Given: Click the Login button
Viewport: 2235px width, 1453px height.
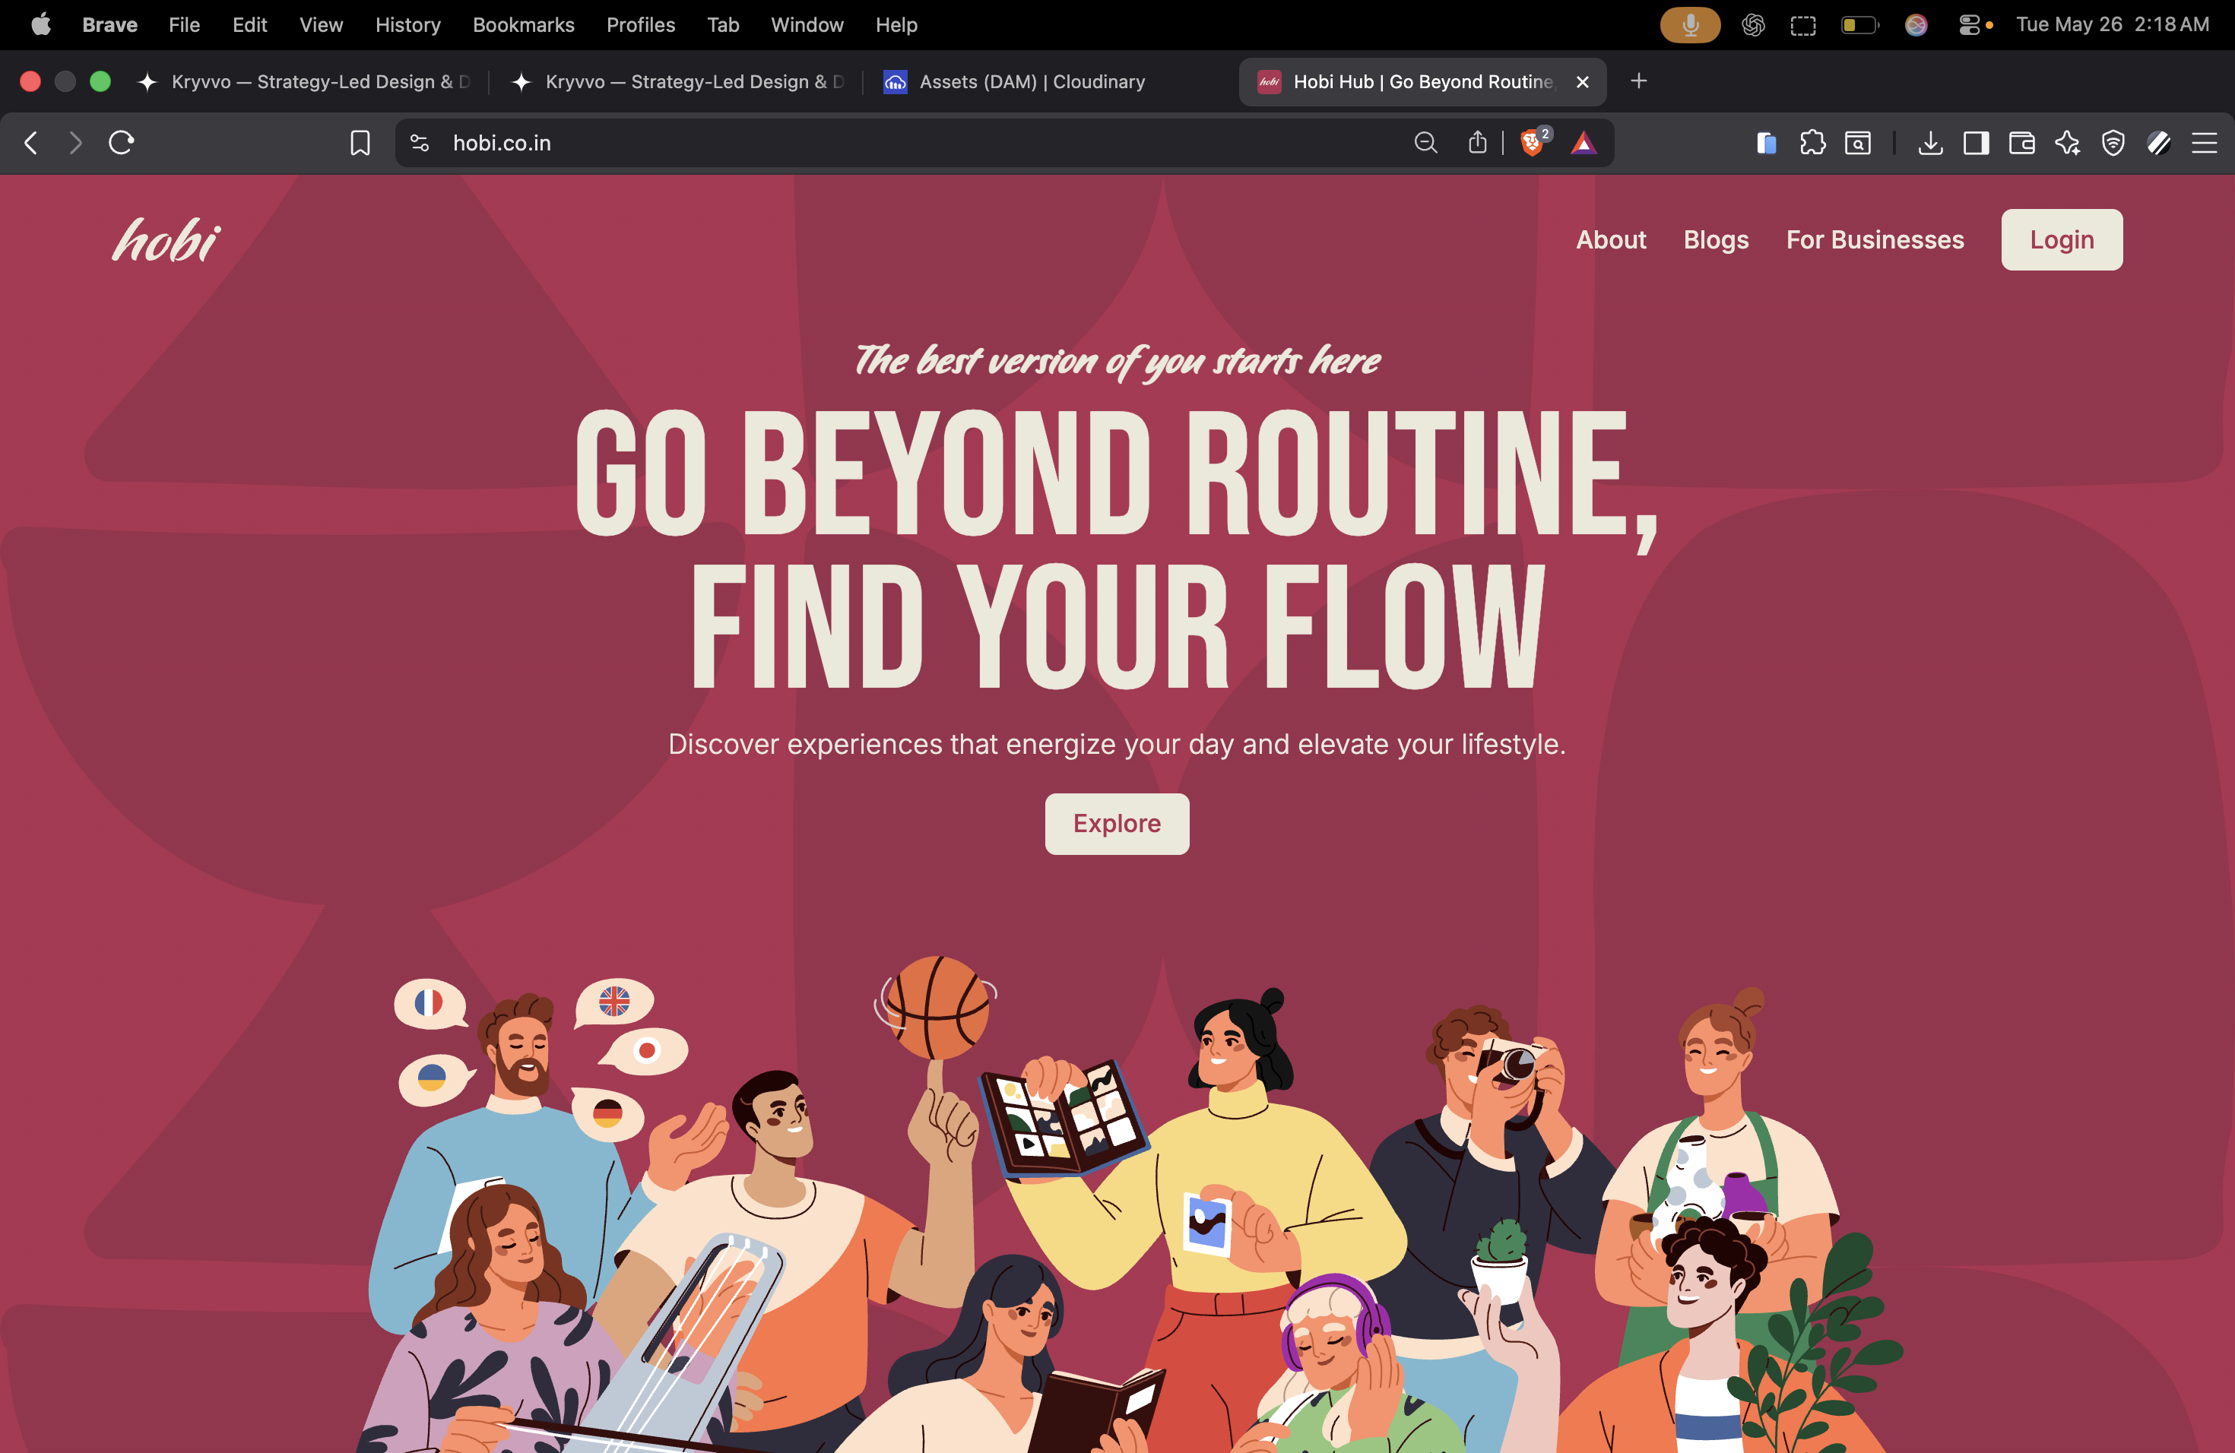Looking at the screenshot, I should (x=2061, y=239).
